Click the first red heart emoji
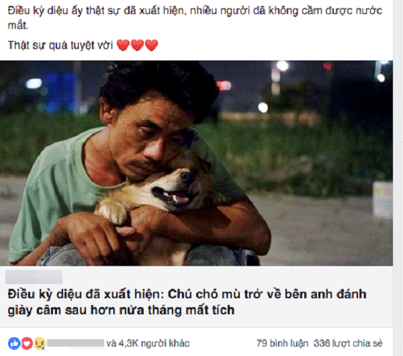 click(x=123, y=45)
